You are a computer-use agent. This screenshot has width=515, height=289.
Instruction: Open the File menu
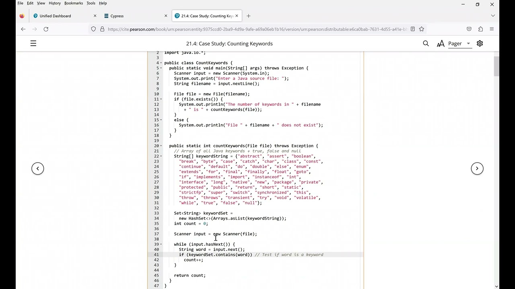coord(20,3)
